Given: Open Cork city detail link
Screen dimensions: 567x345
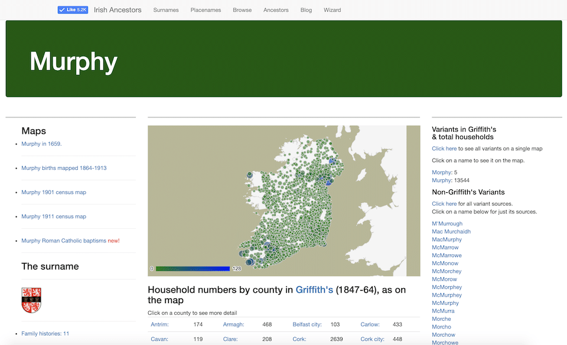Looking at the screenshot, I should (373, 339).
